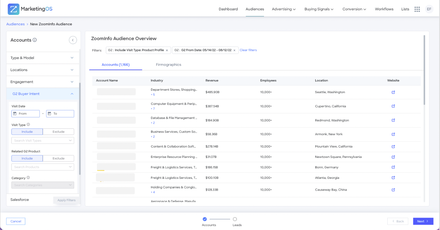Click the Visit Date From field
The width and height of the screenshot is (440, 230).
coord(26,114)
